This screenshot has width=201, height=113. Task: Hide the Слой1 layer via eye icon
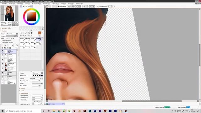pyautogui.click(x=3, y=51)
